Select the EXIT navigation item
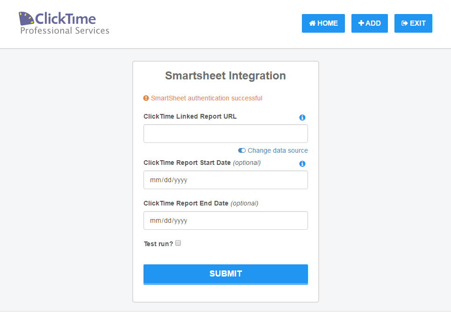Image resolution: width=451 pixels, height=312 pixels. (413, 23)
